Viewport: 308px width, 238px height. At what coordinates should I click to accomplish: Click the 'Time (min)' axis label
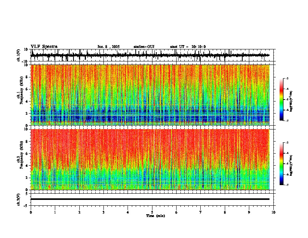click(x=156, y=216)
